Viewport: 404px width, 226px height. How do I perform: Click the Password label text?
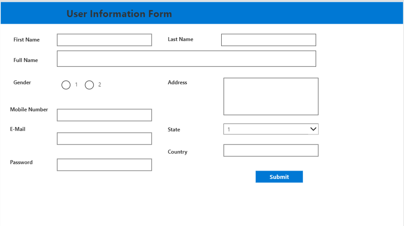(21, 162)
